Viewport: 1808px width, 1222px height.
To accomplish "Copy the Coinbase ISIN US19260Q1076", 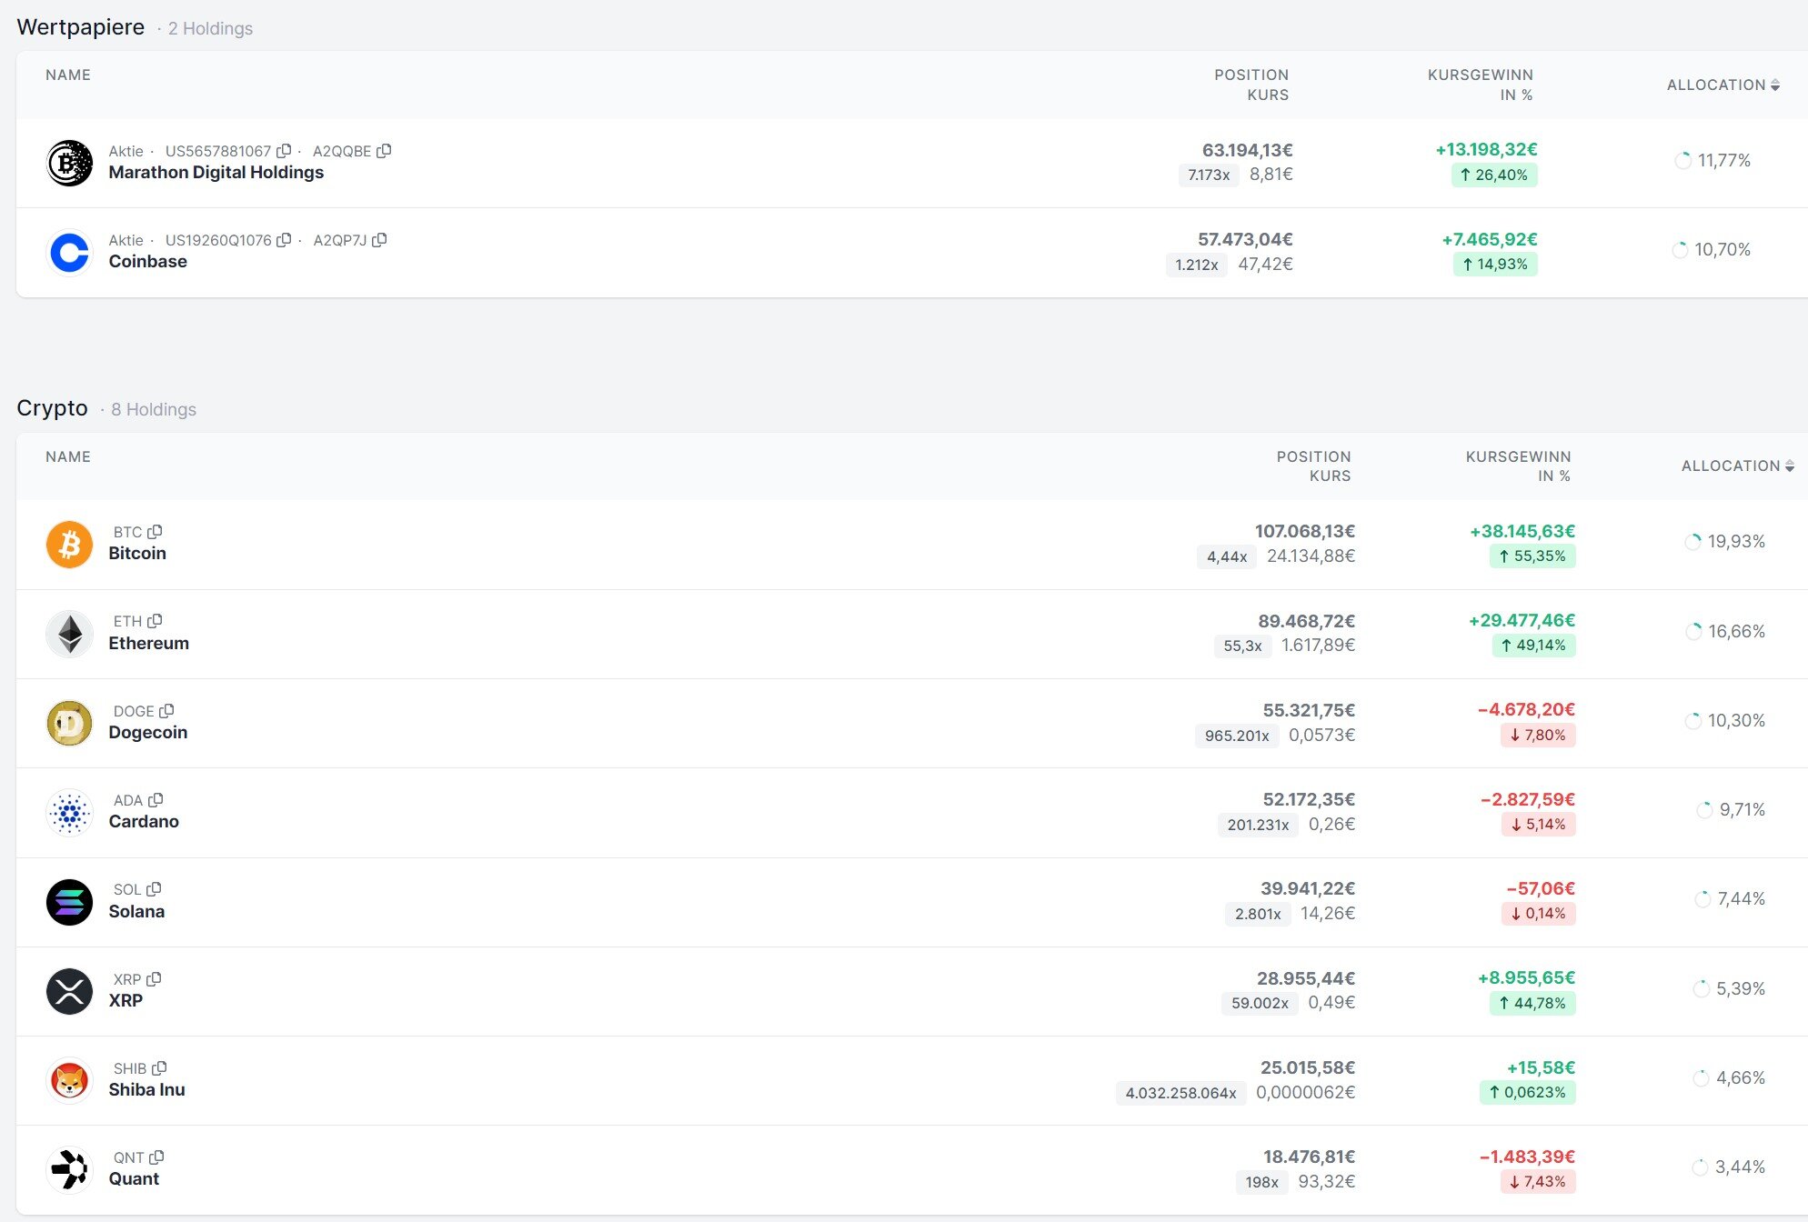I will 284,240.
